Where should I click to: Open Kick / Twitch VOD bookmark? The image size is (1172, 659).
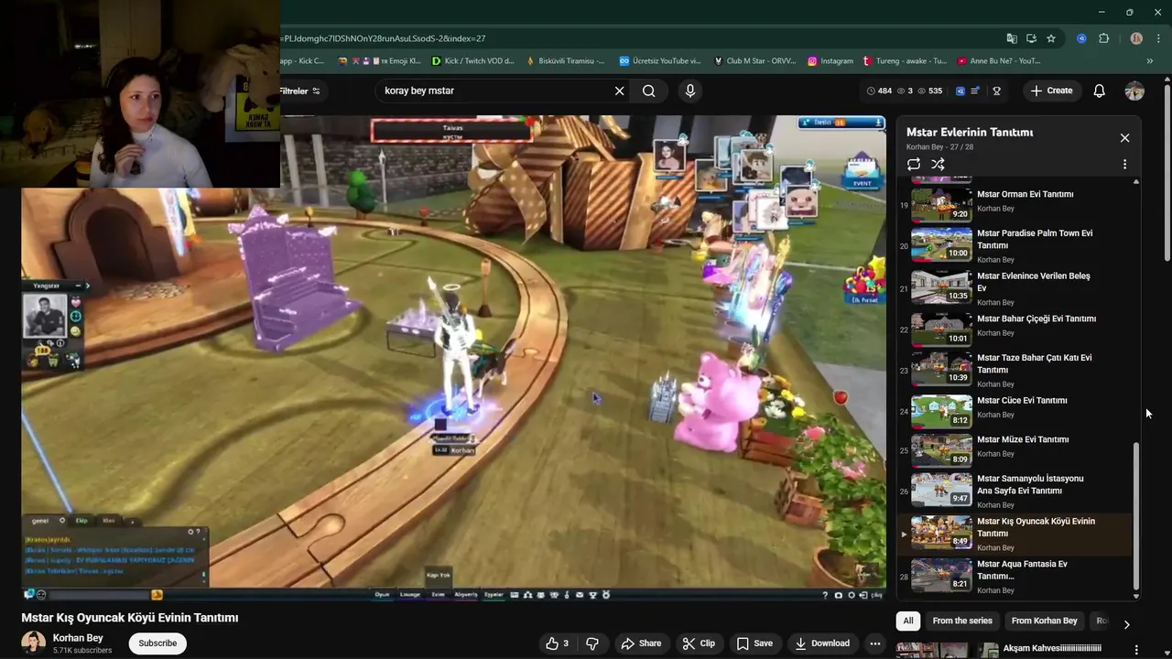(472, 61)
